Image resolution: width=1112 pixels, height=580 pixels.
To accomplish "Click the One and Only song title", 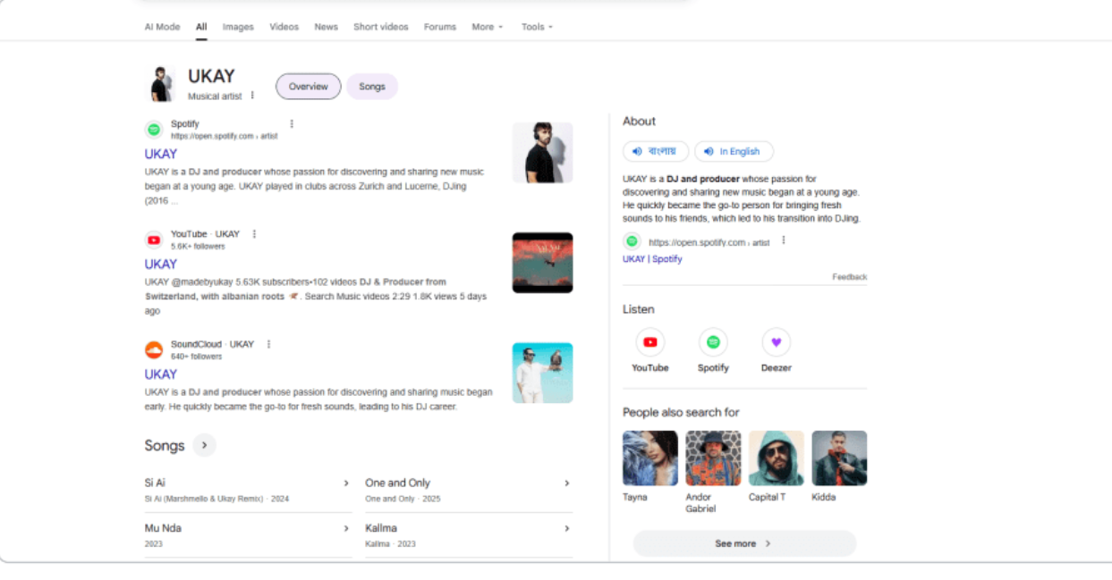I will (397, 483).
